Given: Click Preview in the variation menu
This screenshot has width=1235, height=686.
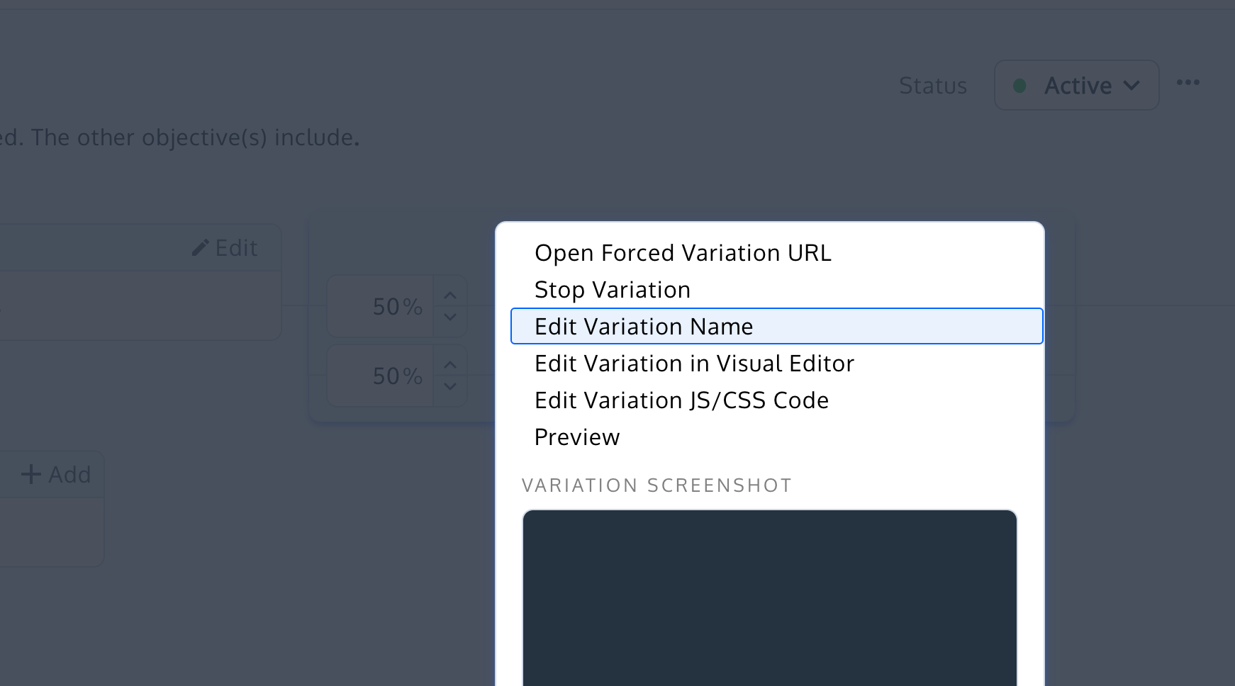Looking at the screenshot, I should tap(577, 437).
